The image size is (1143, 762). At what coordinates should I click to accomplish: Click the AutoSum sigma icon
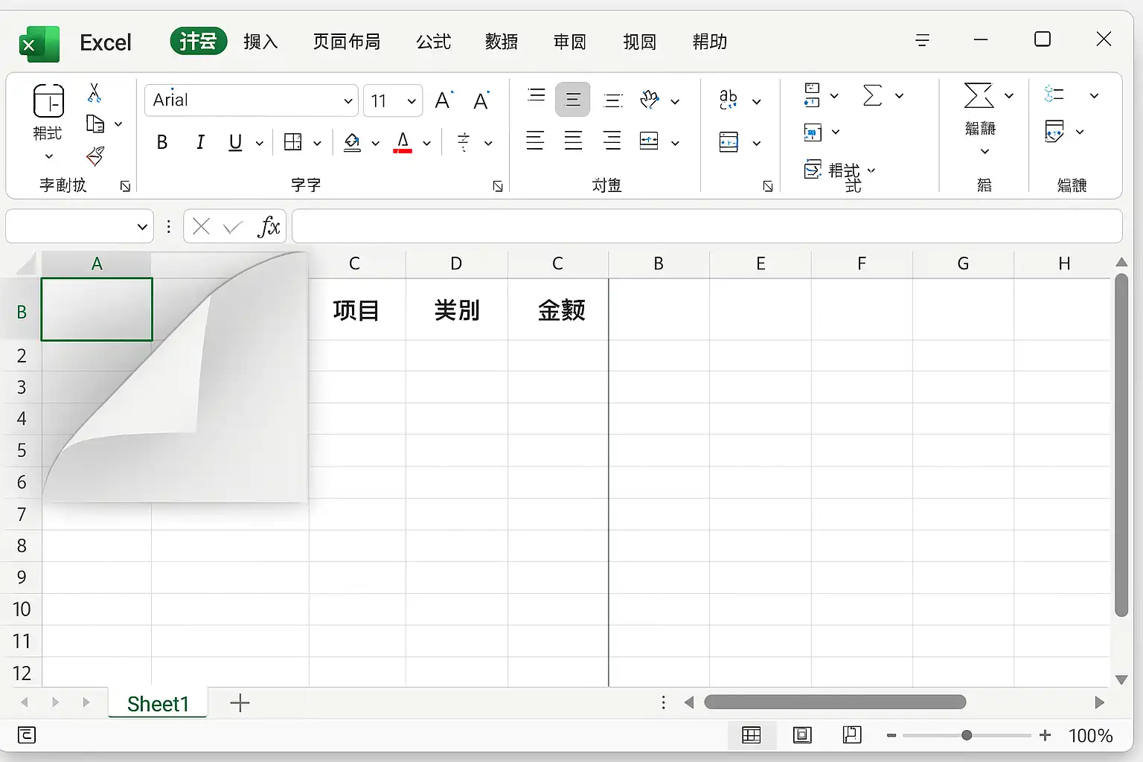coord(872,95)
